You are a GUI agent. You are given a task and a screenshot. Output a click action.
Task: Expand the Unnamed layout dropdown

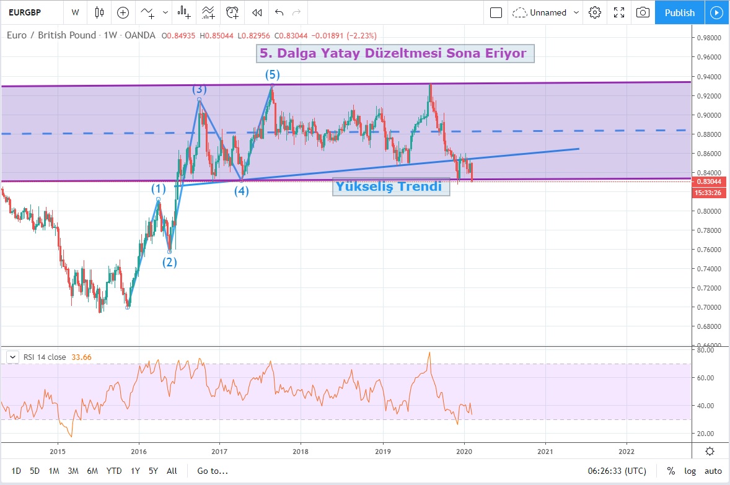(576, 12)
